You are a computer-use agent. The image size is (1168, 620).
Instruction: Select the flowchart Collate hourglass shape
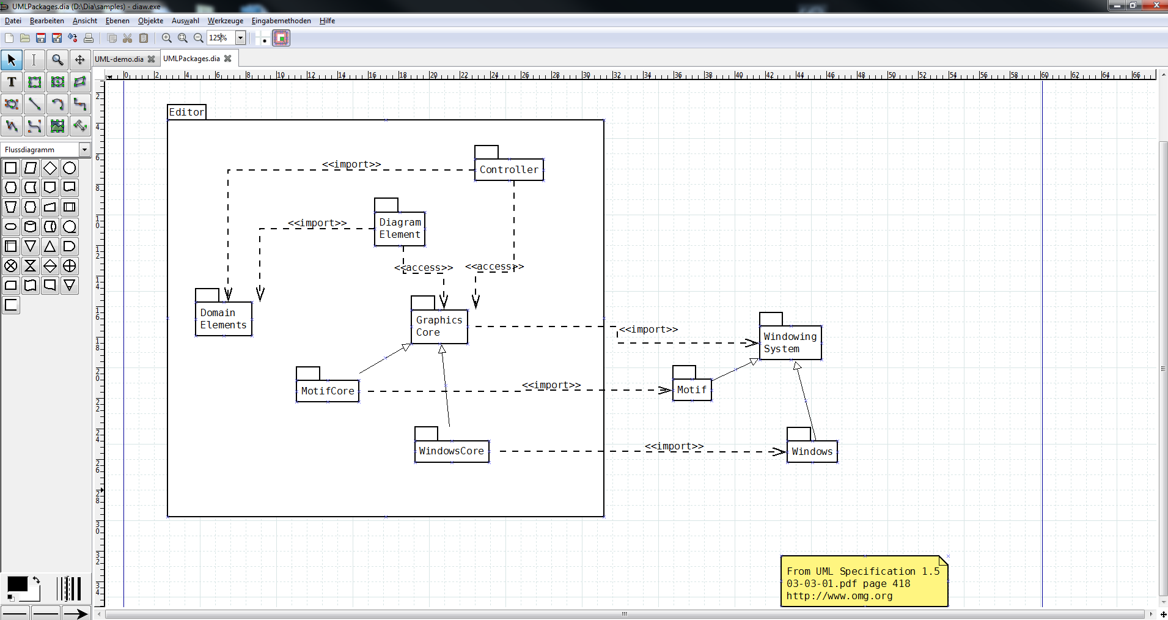tap(31, 266)
